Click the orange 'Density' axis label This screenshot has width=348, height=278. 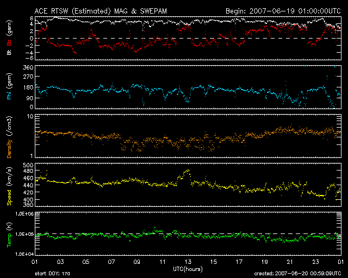[9, 149]
